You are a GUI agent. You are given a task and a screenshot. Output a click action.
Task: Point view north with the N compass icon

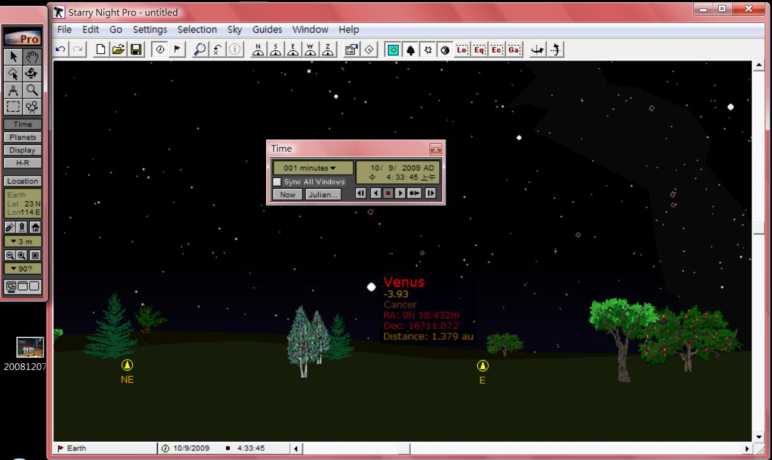point(258,50)
